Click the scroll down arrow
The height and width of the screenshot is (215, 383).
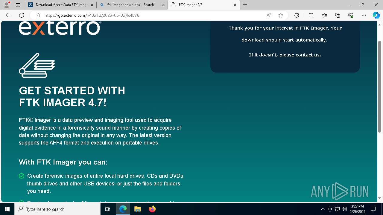click(379, 198)
